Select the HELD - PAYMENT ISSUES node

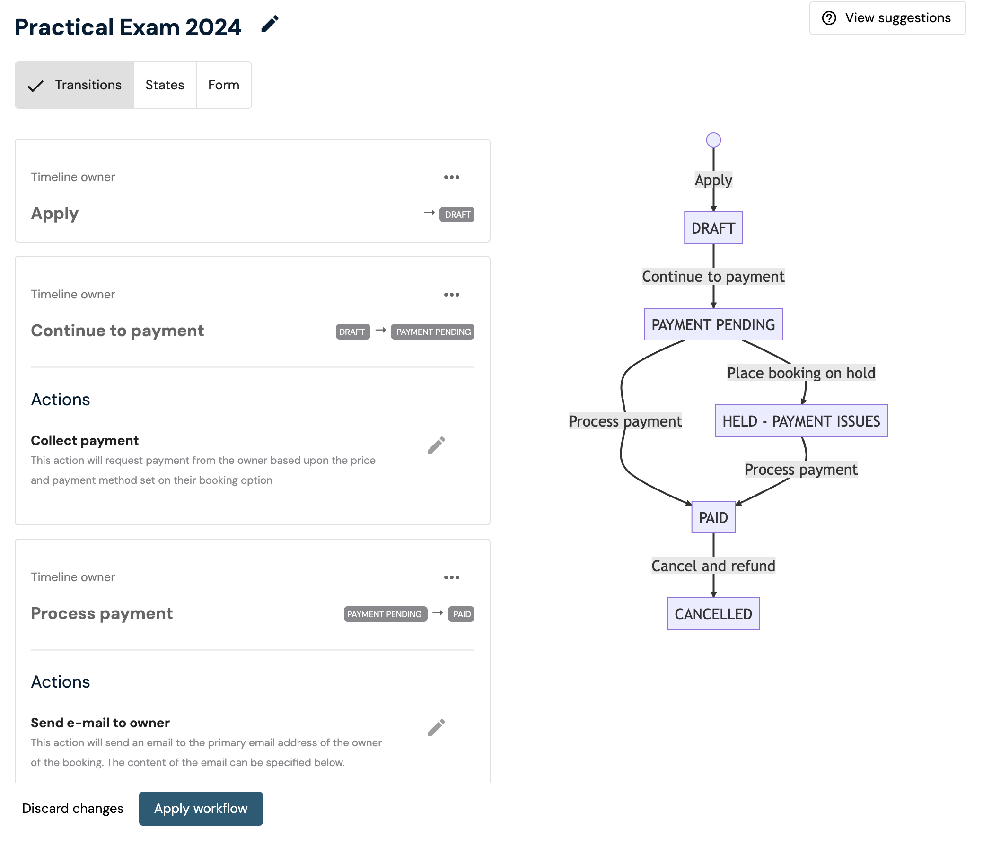tap(801, 421)
